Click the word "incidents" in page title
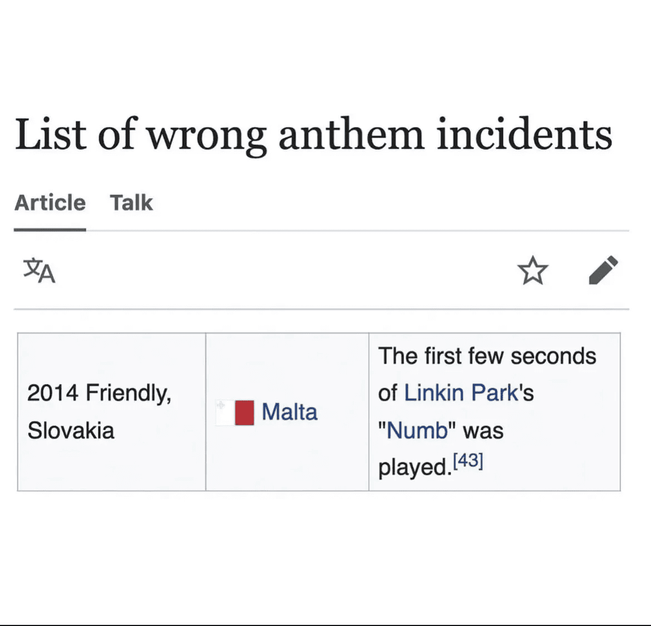Viewport: 651px width, 626px height. 524,134
